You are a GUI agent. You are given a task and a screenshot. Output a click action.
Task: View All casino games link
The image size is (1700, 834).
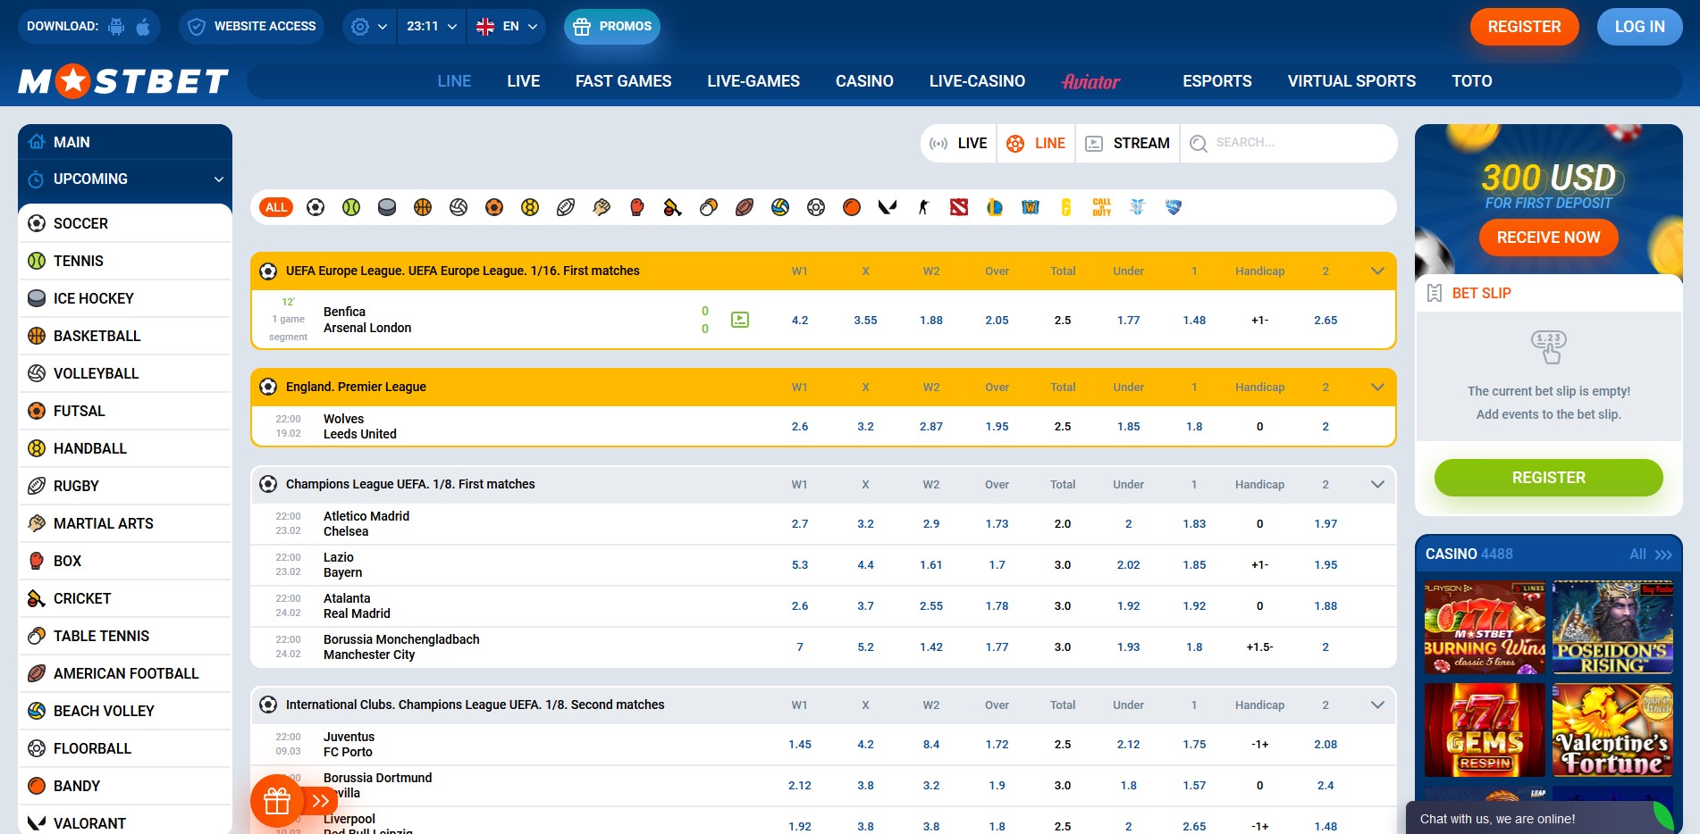click(x=1651, y=555)
